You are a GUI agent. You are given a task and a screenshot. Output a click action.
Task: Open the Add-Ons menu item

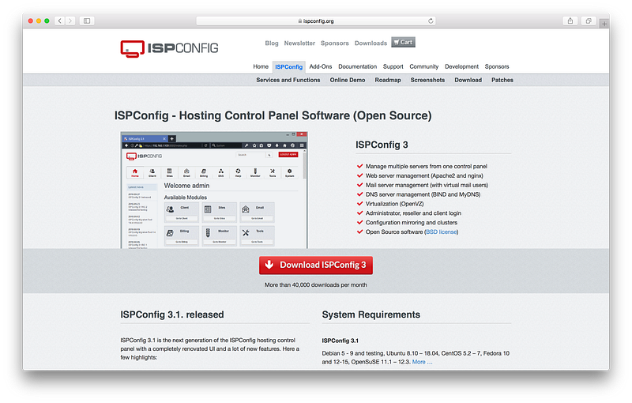pos(321,66)
